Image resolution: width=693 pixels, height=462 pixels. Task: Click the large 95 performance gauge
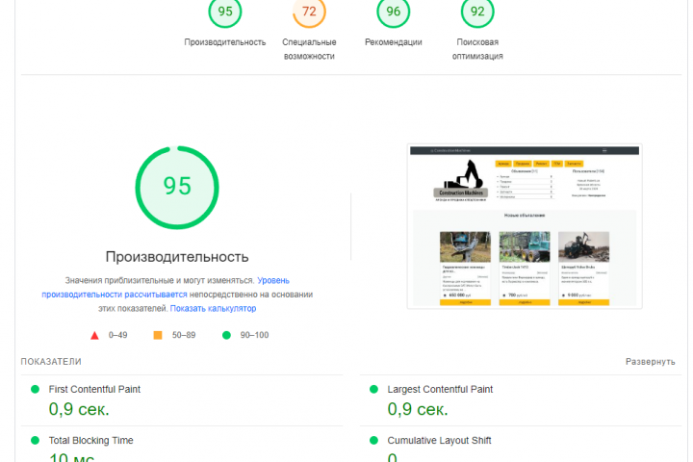[x=177, y=188]
